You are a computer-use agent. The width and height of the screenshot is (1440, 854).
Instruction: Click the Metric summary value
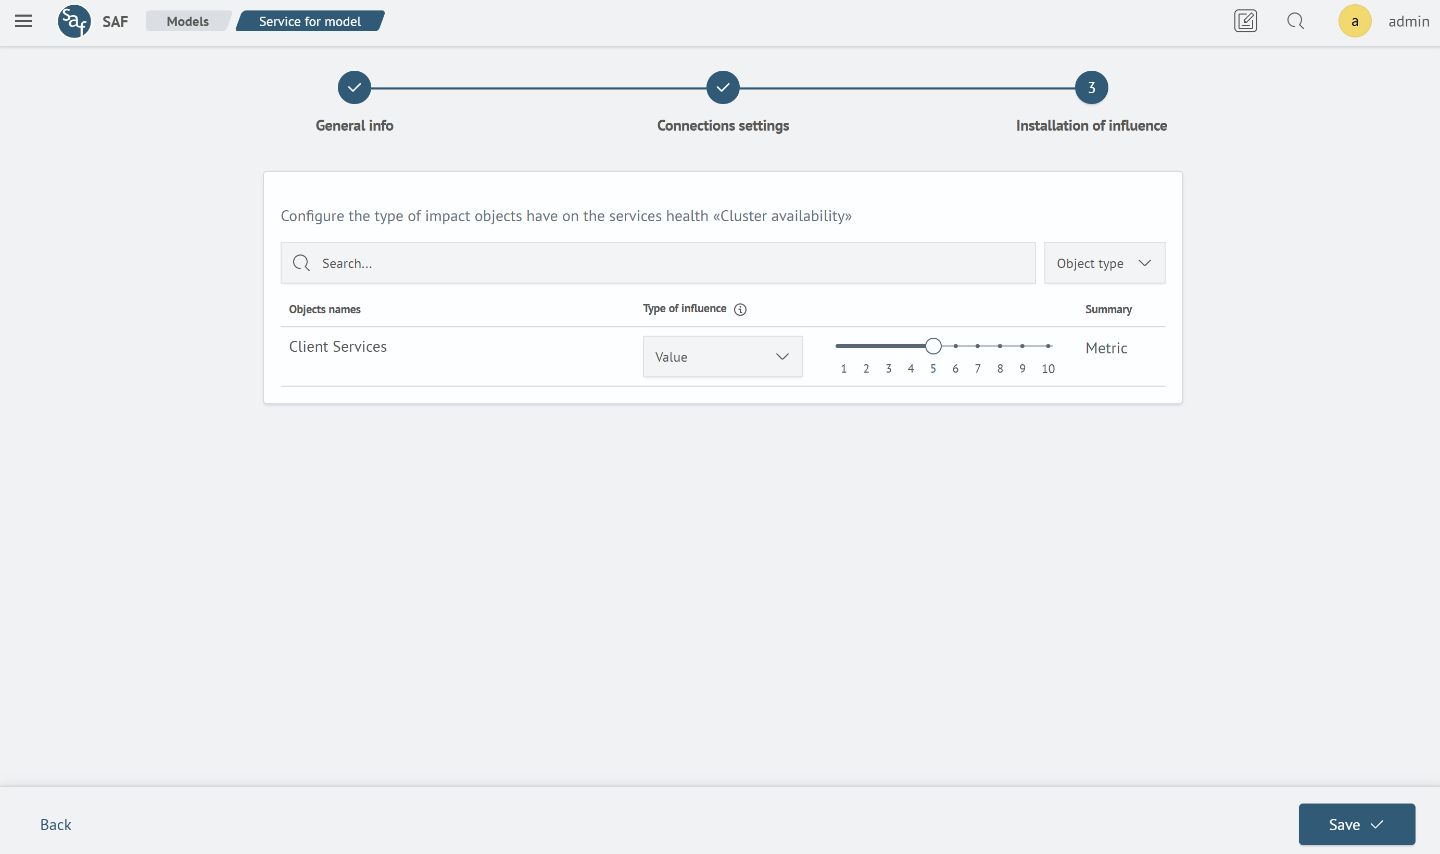click(x=1106, y=348)
